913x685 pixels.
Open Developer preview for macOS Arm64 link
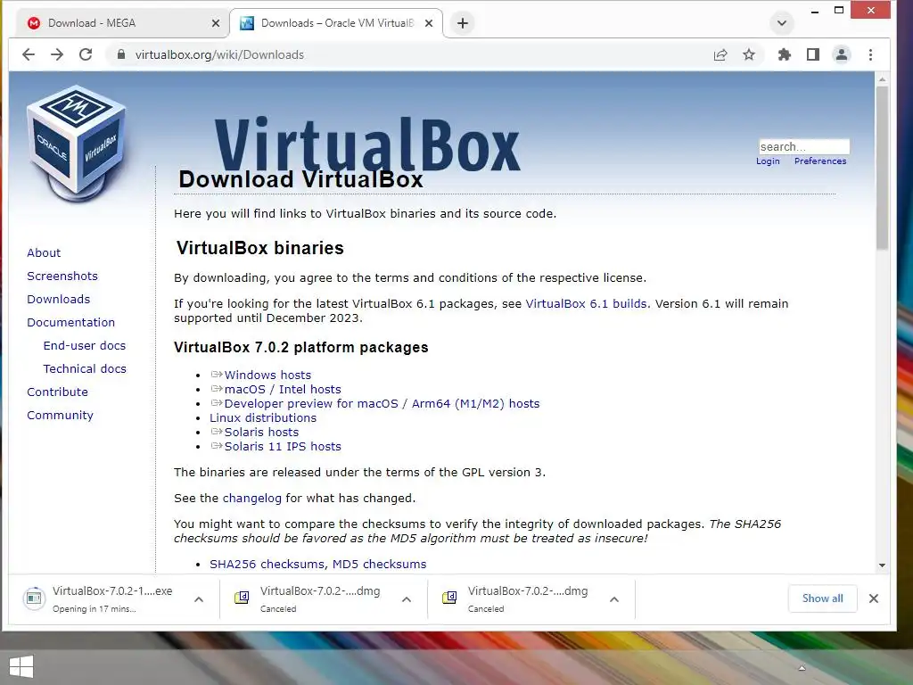[382, 404]
